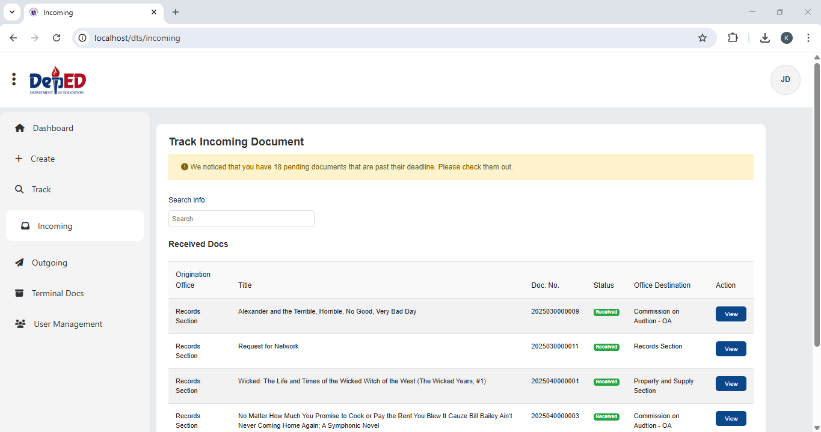Select the Incoming browser tab
Screen dimensions: 821x432
[93, 13]
